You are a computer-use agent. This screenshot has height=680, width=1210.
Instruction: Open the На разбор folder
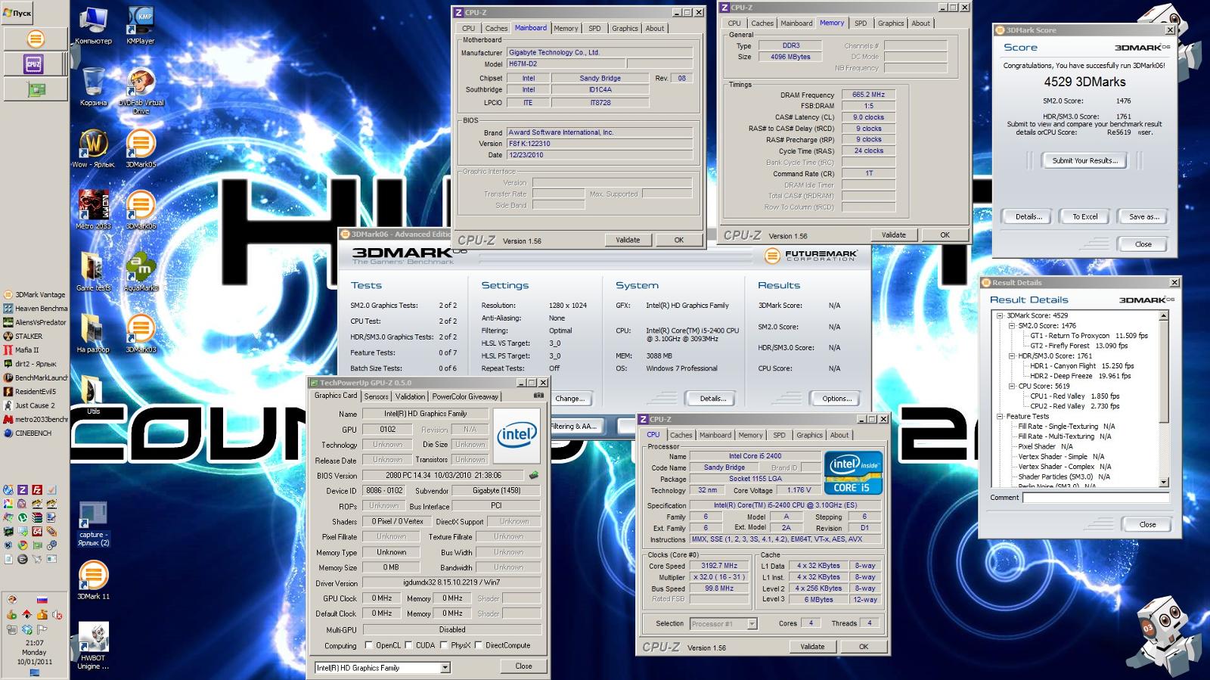[x=93, y=333]
